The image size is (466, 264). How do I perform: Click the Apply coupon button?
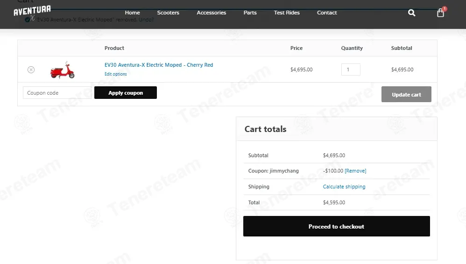point(126,93)
